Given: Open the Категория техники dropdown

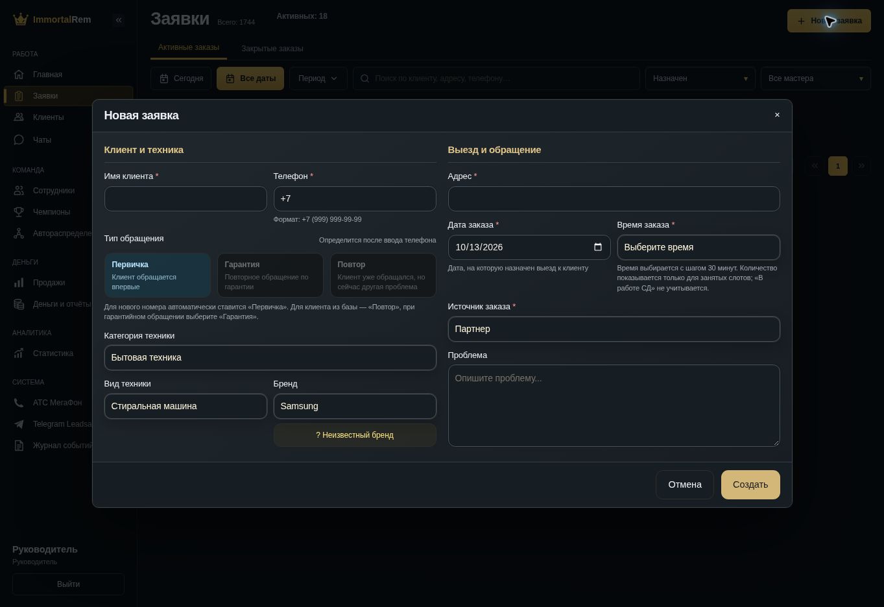Looking at the screenshot, I should pyautogui.click(x=270, y=358).
